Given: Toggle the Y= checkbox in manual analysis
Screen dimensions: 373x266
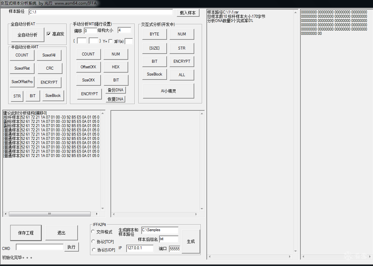Looking at the screenshot, I should point(110,41).
